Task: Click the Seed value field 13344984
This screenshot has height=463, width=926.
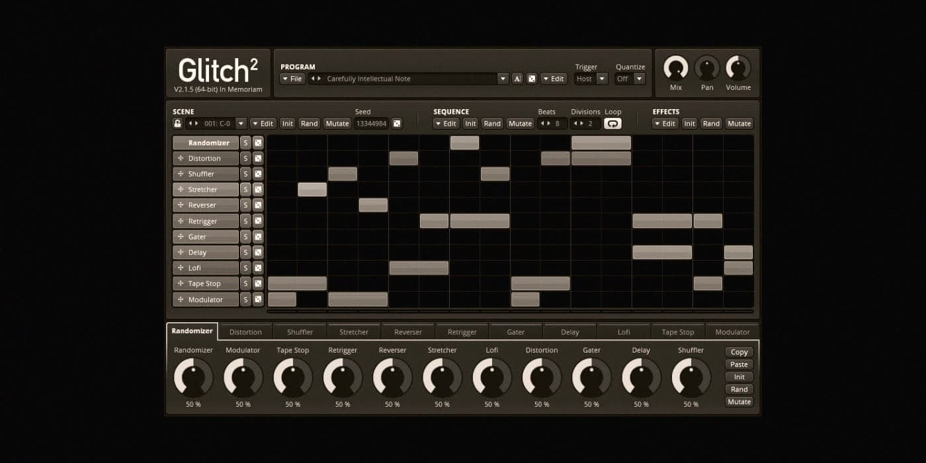Action: pos(371,124)
